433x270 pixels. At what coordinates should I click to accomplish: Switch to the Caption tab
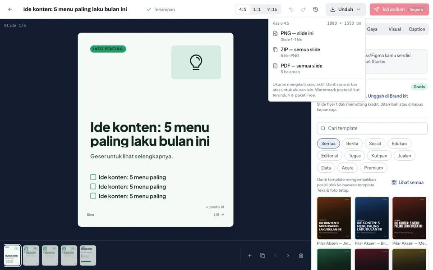click(417, 29)
